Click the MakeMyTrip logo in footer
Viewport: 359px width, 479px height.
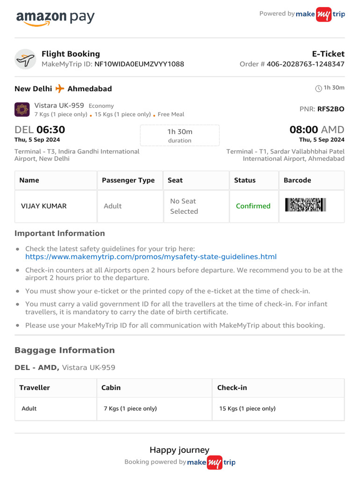point(211,462)
